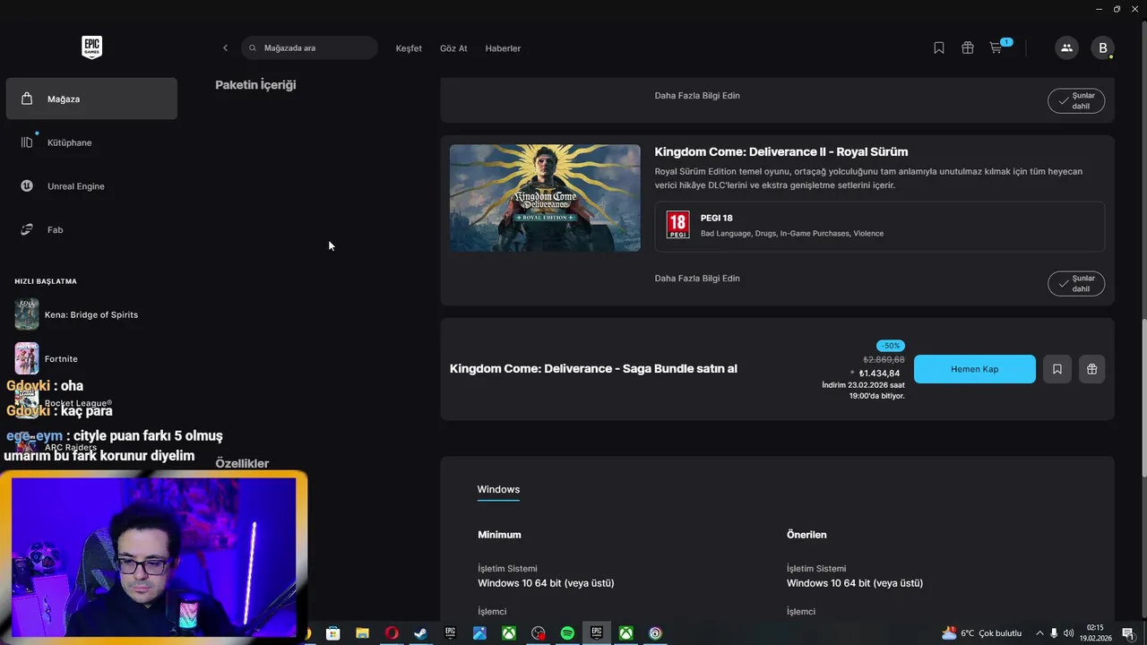
Task: Select the Windows requirements tab
Action: 498,489
